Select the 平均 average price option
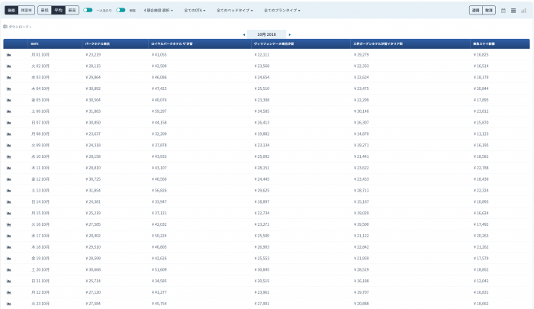 tap(58, 10)
